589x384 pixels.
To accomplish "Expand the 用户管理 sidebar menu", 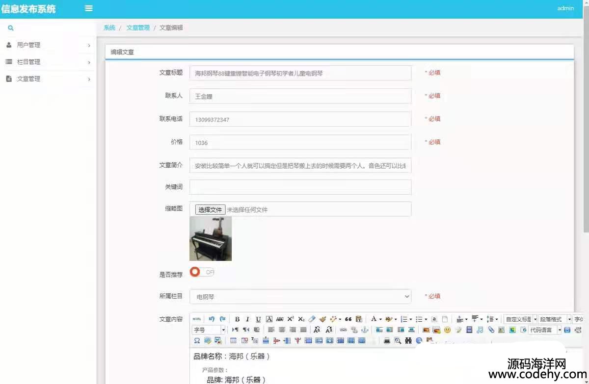I will [48, 45].
